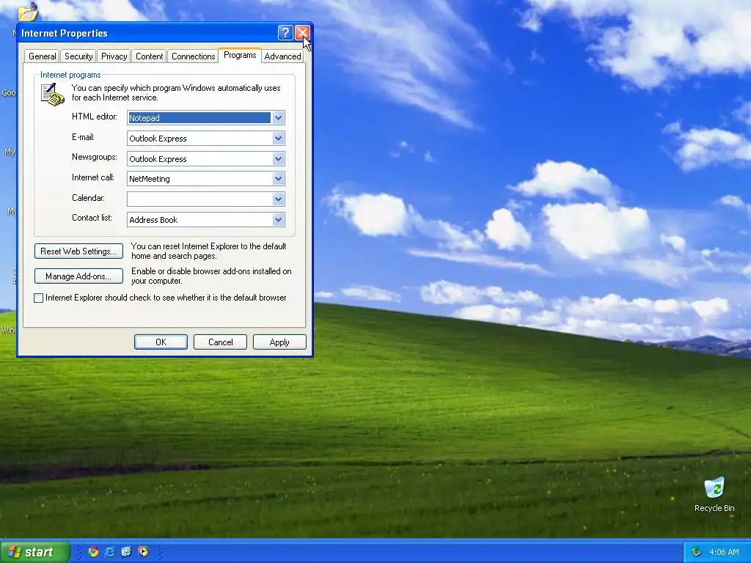Select the Connections tab
Screen dimensions: 751x563
pyautogui.click(x=193, y=56)
